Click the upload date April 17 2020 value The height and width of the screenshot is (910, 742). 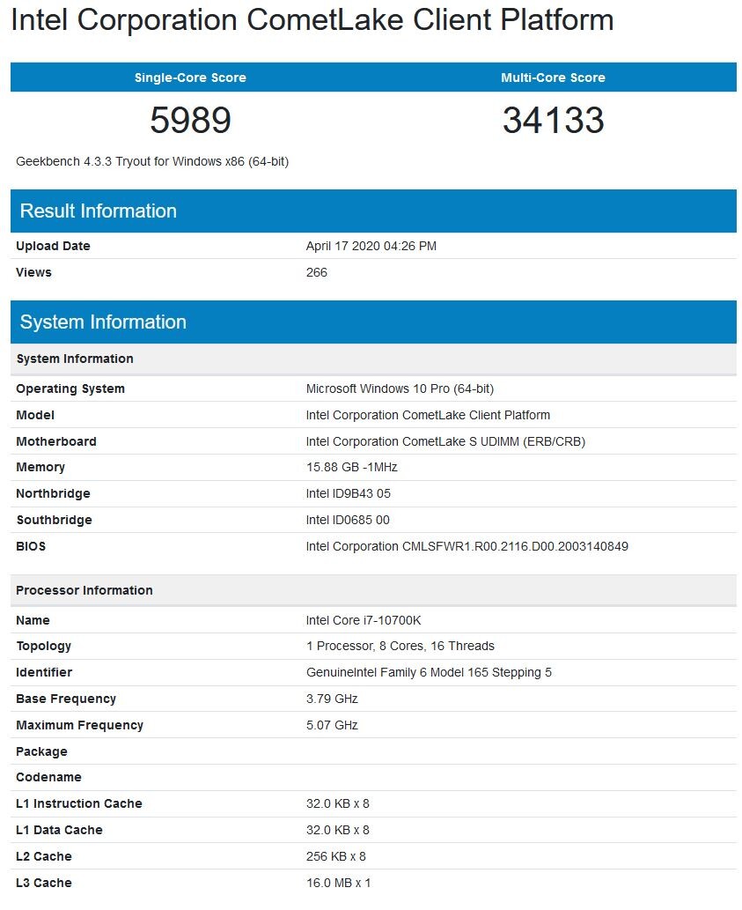coord(371,247)
